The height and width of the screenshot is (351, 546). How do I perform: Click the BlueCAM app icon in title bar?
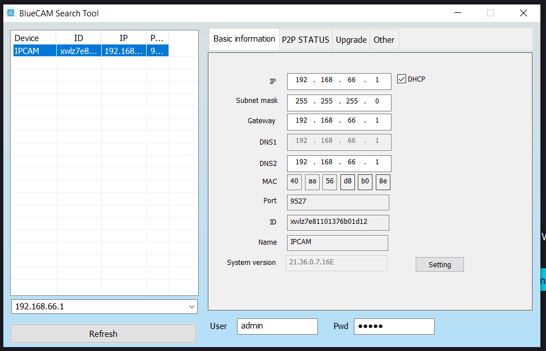point(11,13)
